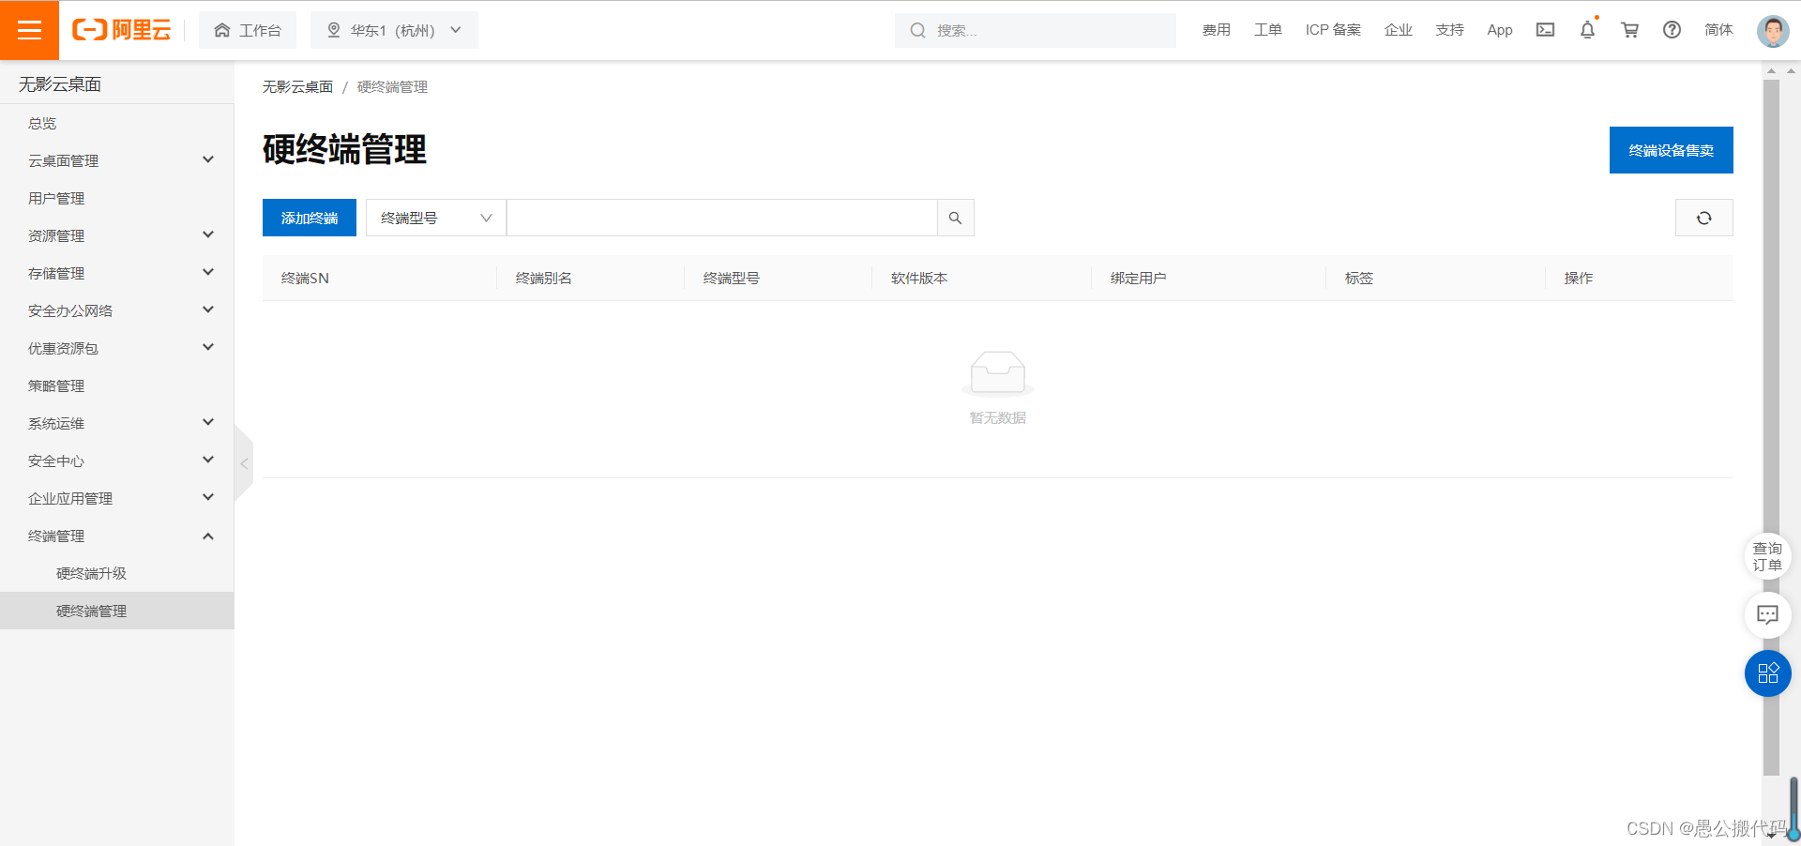Expand 企业应用管理 sidebar section
This screenshot has height=846, width=1801.
pos(117,498)
